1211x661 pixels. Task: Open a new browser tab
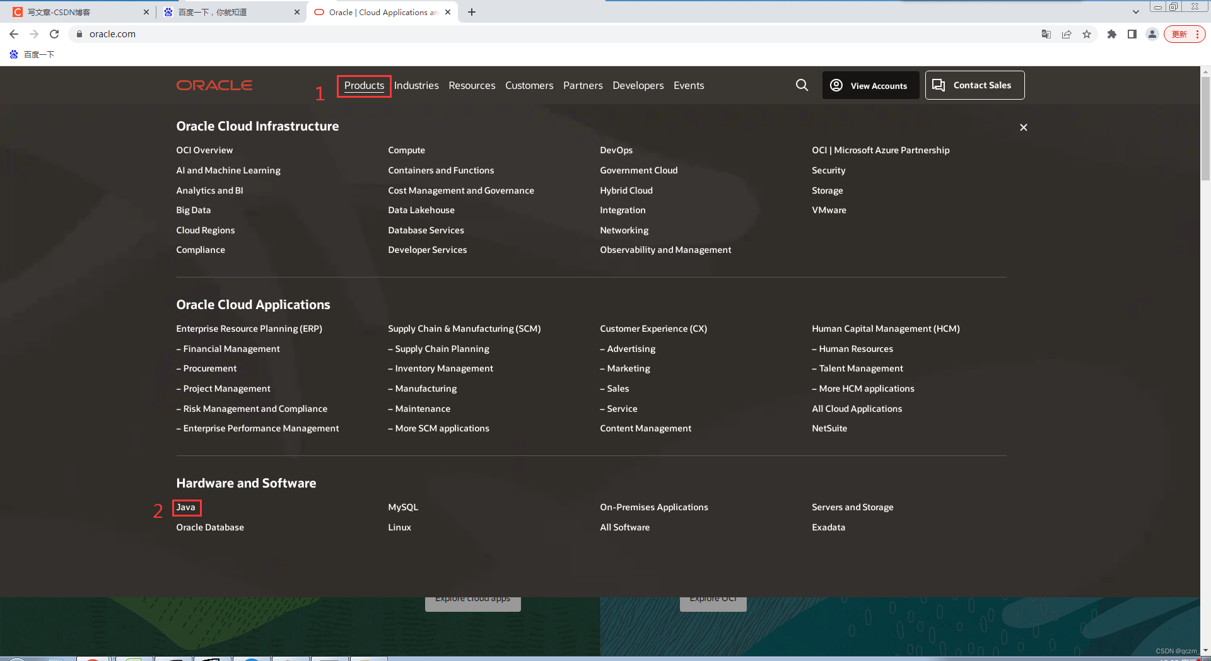pos(472,12)
